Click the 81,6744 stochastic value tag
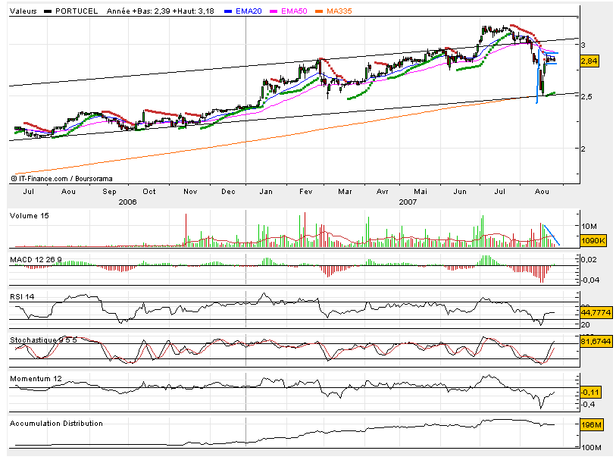This screenshot has height=460, width=616. pos(594,343)
